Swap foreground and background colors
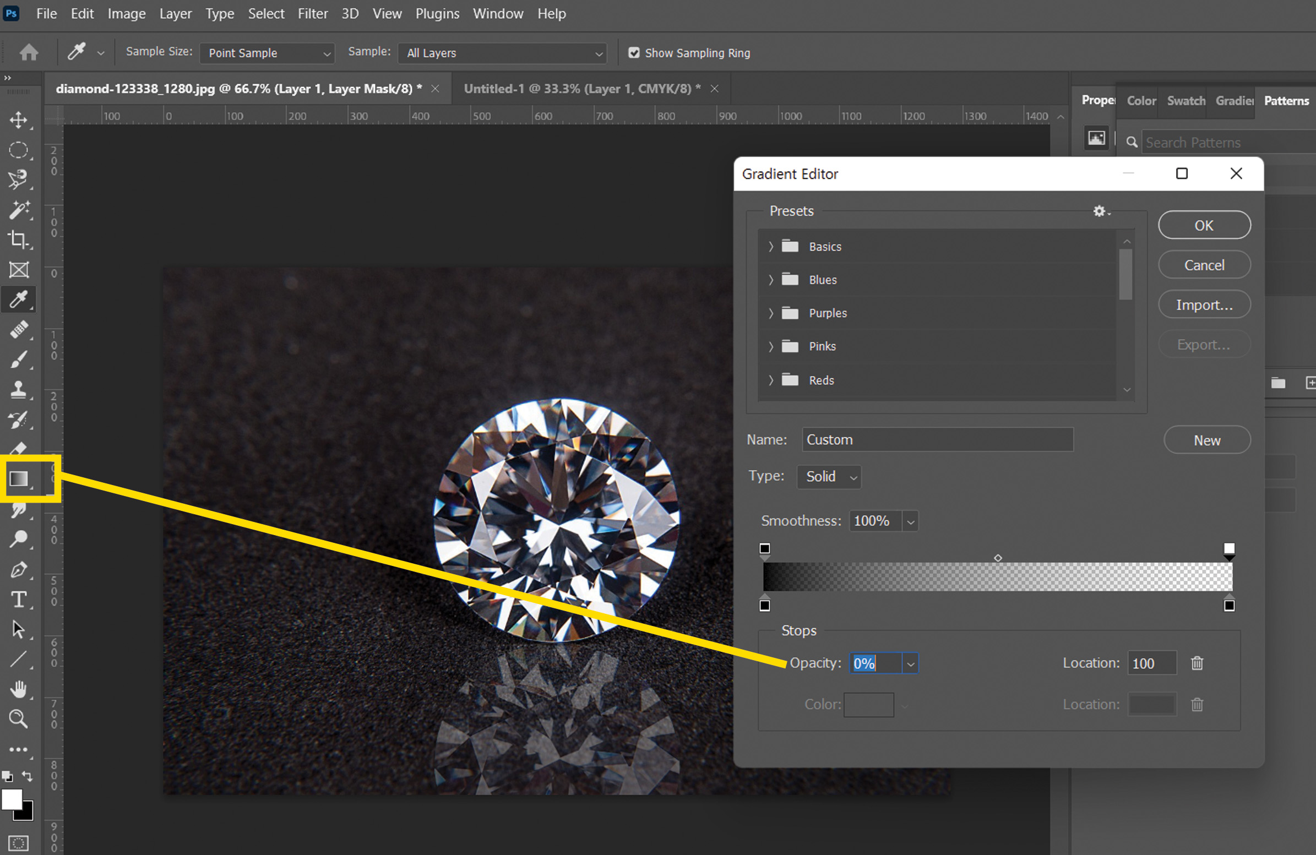Image resolution: width=1316 pixels, height=855 pixels. [x=26, y=776]
